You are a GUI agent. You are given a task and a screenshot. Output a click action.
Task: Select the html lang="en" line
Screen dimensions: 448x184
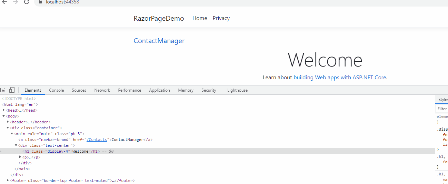tap(20, 104)
